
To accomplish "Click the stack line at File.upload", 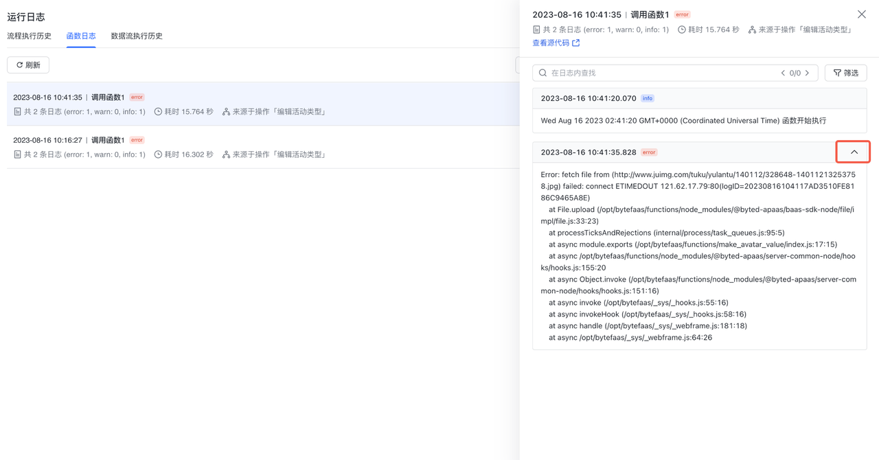I will (698, 215).
